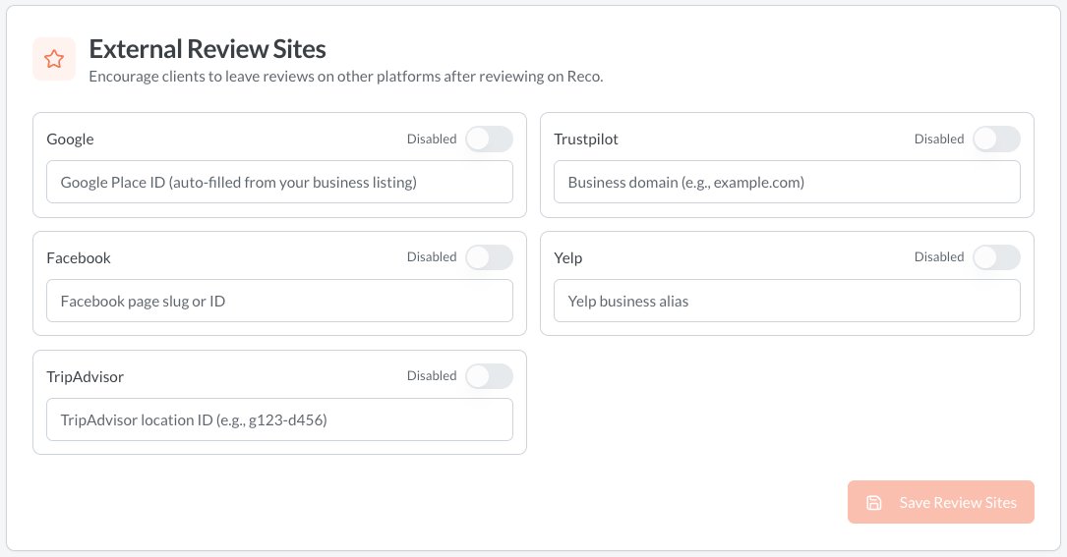Focus the Trustpilot business domain field
1067x557 pixels.
[788, 182]
